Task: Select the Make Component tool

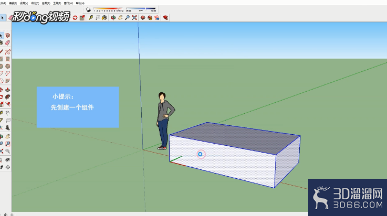Action: point(8,36)
